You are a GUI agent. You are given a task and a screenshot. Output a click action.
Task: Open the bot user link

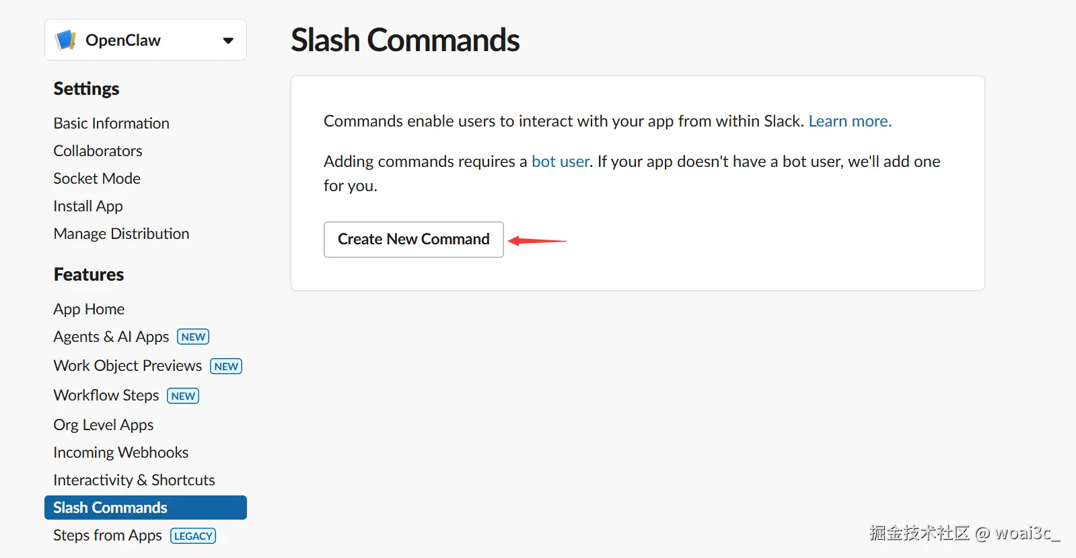[560, 162]
